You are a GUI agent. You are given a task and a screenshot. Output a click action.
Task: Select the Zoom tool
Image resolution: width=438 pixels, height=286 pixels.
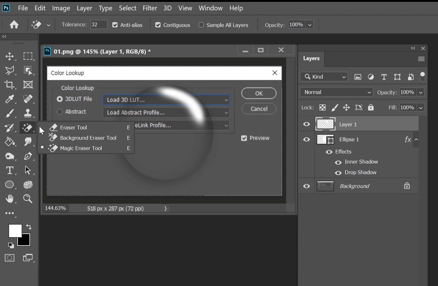[28, 199]
